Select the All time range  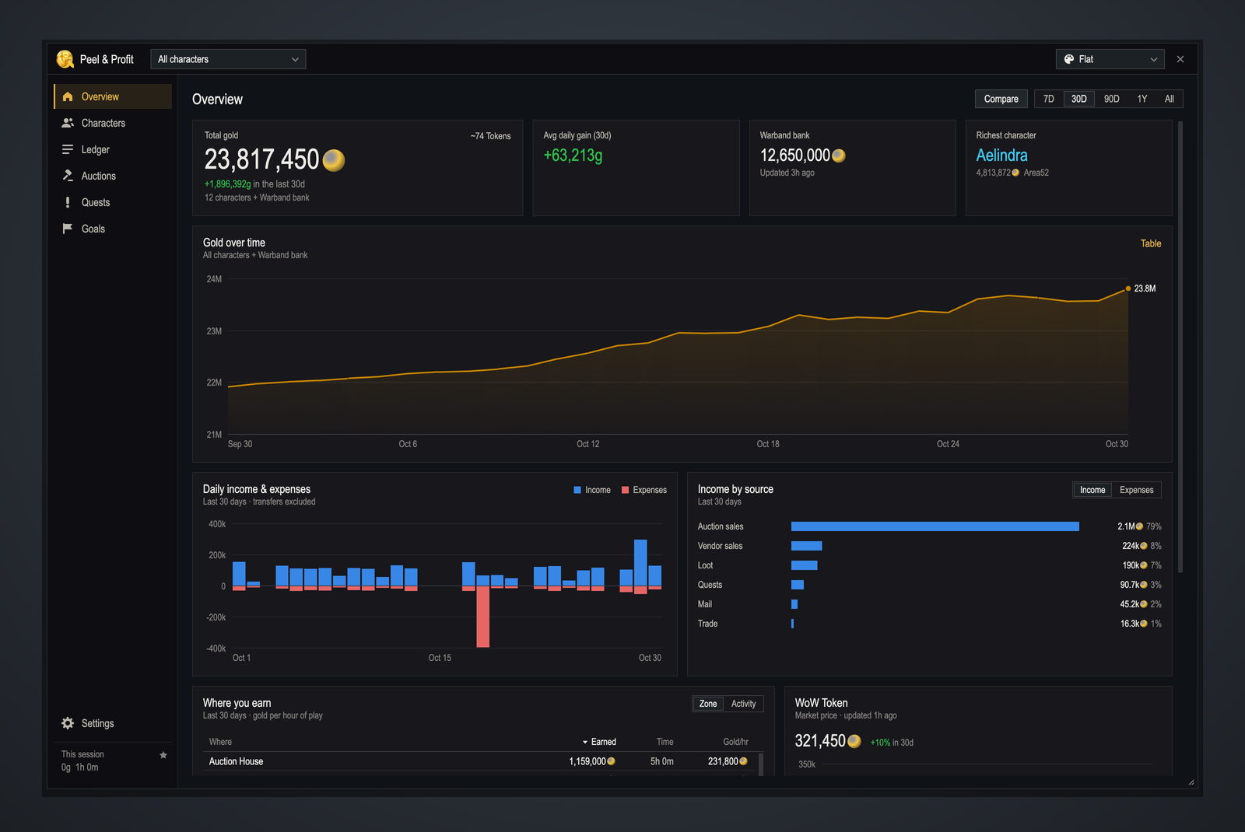[1170, 99]
